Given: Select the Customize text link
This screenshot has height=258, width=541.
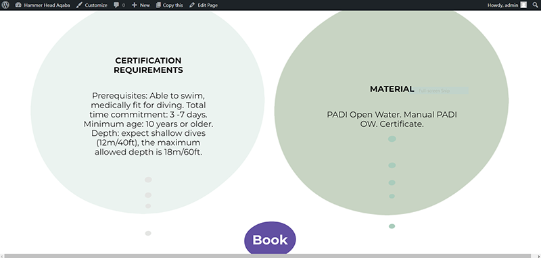Looking at the screenshot, I should [96, 5].
